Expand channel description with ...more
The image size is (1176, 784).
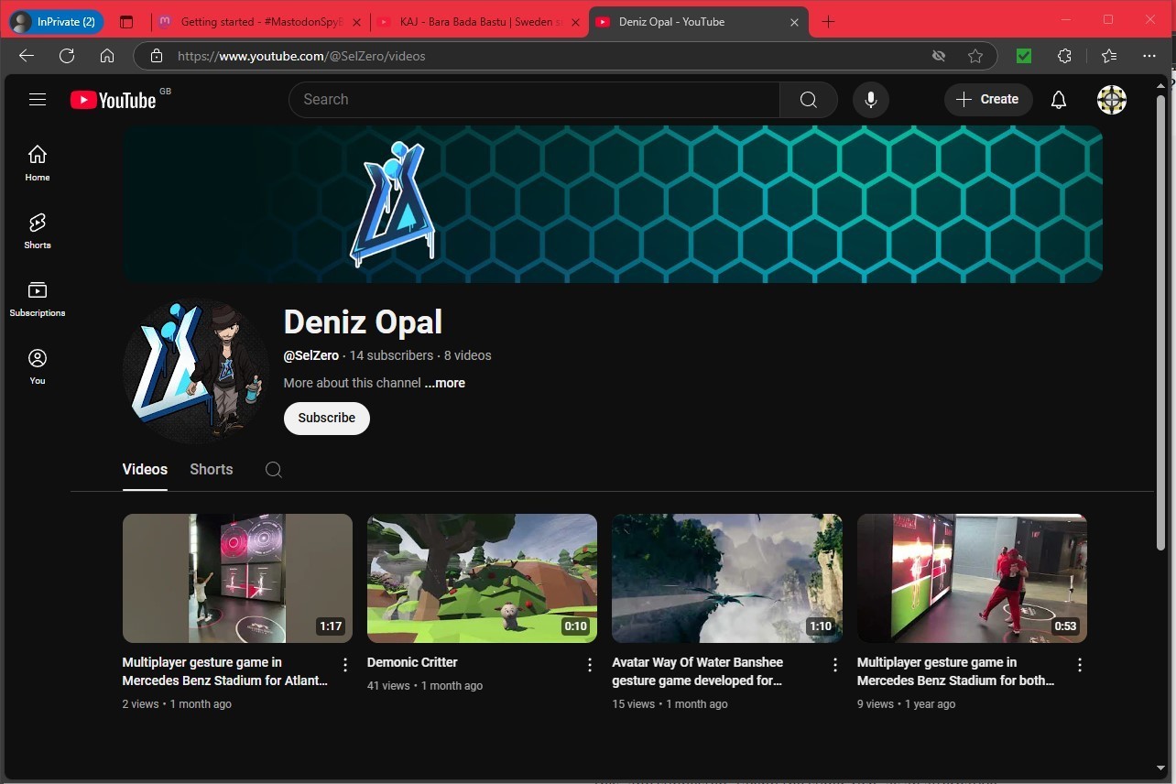(445, 383)
